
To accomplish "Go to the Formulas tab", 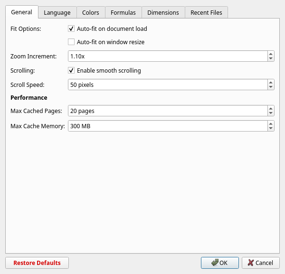I will point(123,12).
